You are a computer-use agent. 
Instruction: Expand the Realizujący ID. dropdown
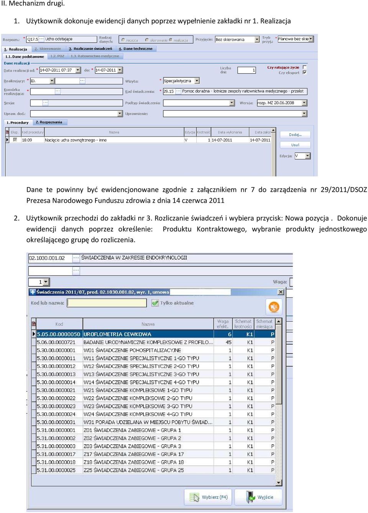52,81
